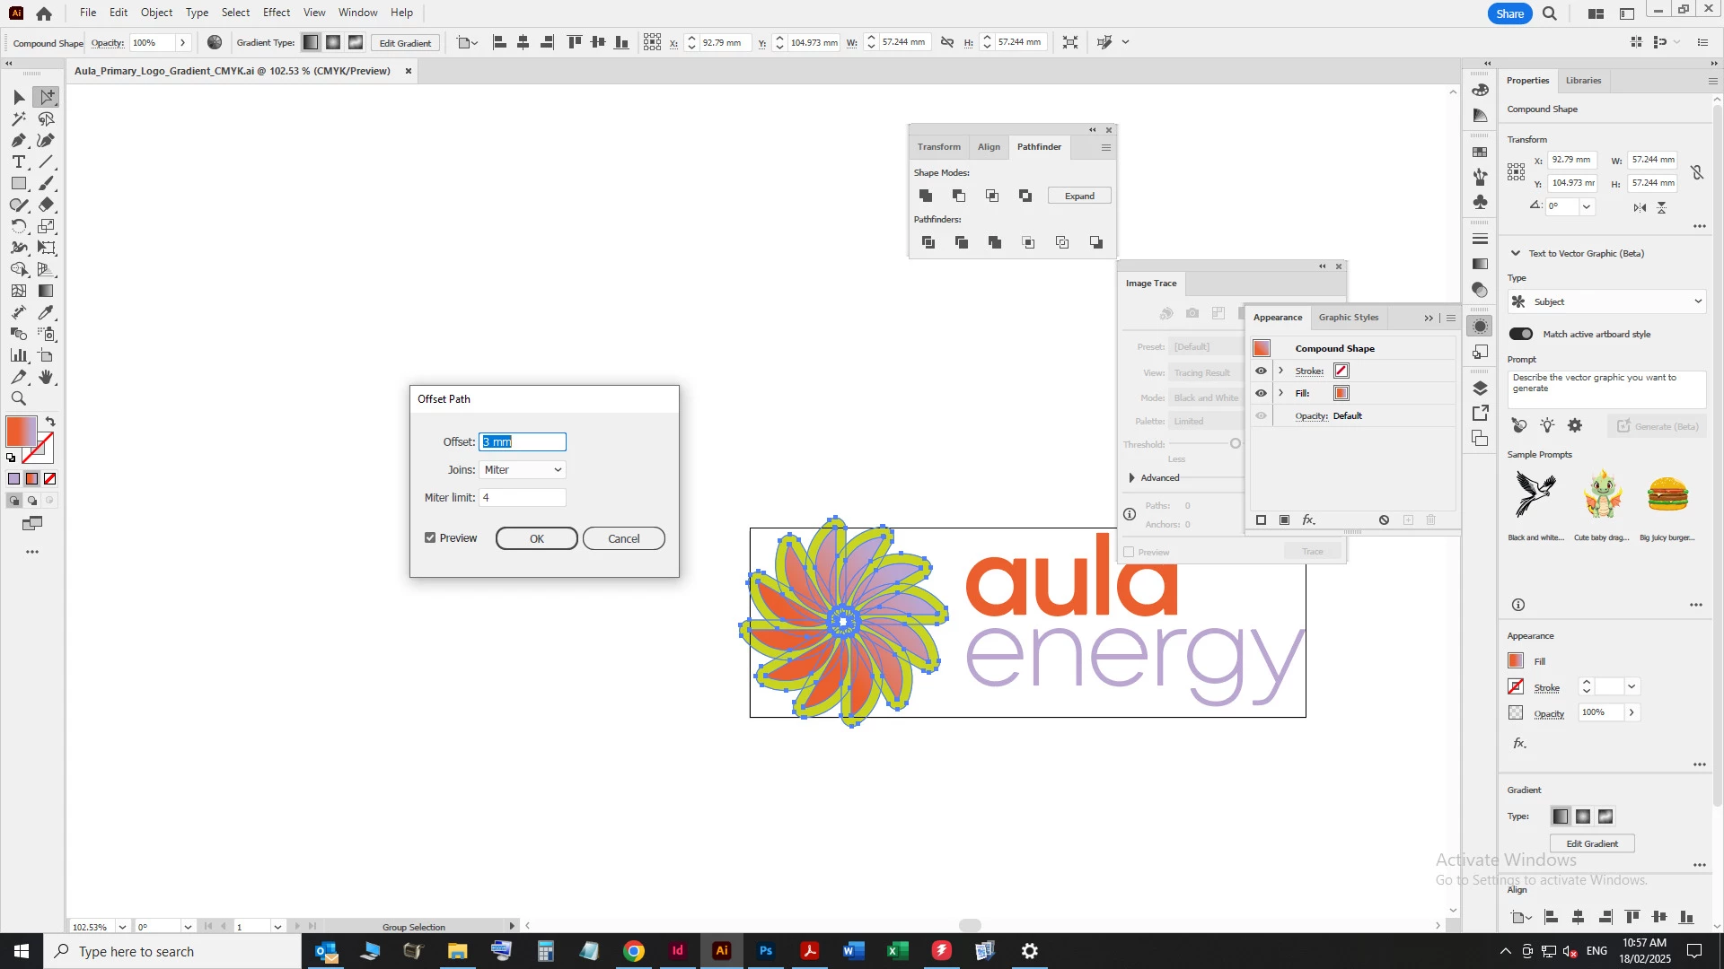The width and height of the screenshot is (1724, 969).
Task: Select the Pen tool in the toolbar
Action: click(x=18, y=141)
